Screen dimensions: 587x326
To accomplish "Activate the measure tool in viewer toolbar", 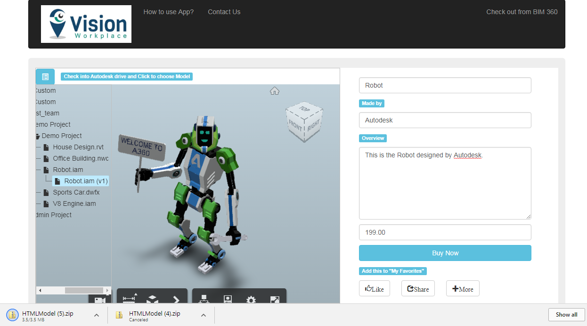I will tap(129, 299).
